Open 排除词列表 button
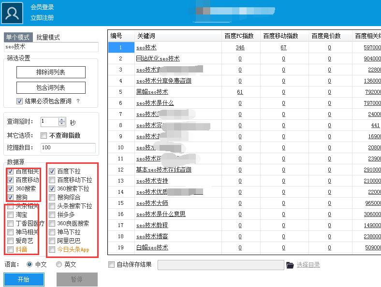The height and width of the screenshot is (287, 381). 51,72
